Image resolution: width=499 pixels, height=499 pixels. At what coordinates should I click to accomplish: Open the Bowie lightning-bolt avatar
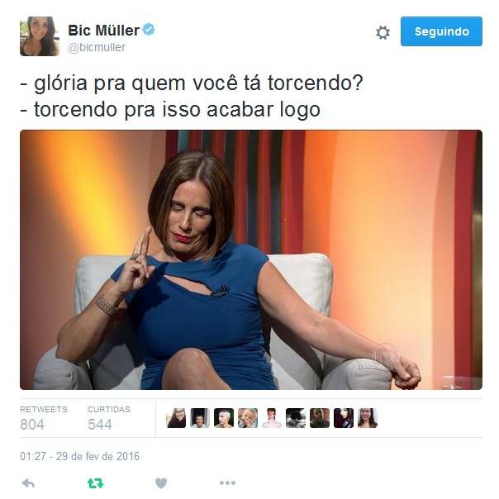click(272, 418)
